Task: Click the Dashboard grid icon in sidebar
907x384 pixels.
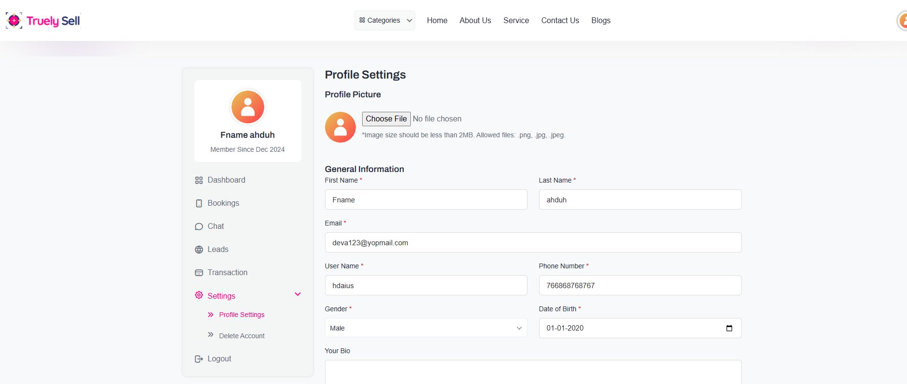Action: 199,180
